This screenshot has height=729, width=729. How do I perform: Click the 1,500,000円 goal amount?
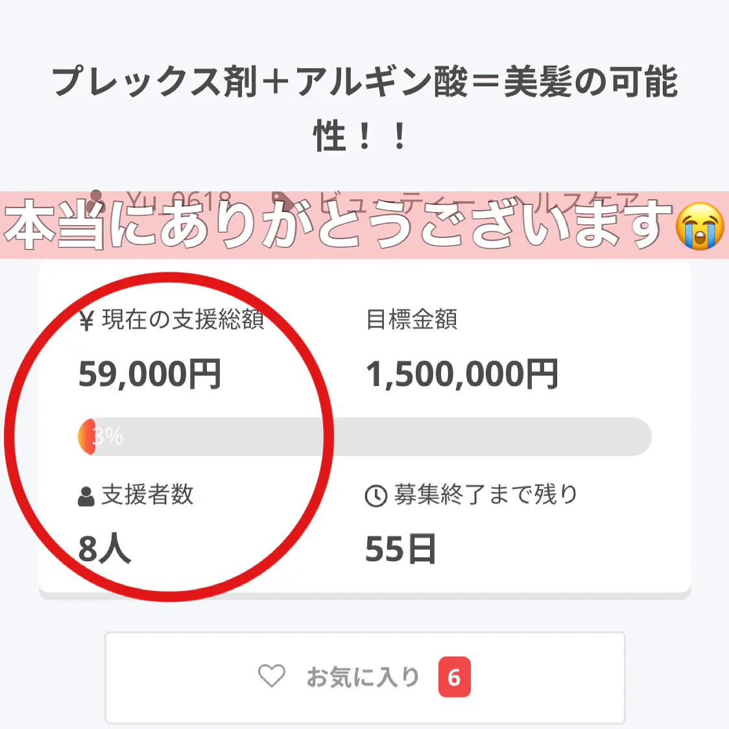[462, 375]
